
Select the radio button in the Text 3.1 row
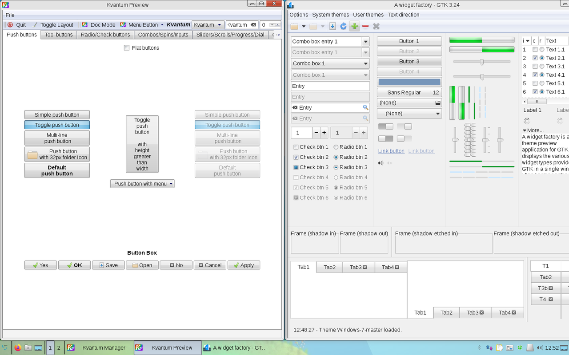click(x=541, y=67)
